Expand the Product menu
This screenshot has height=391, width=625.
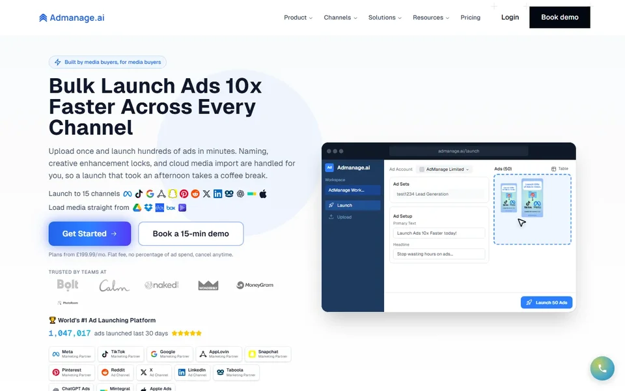(x=298, y=18)
